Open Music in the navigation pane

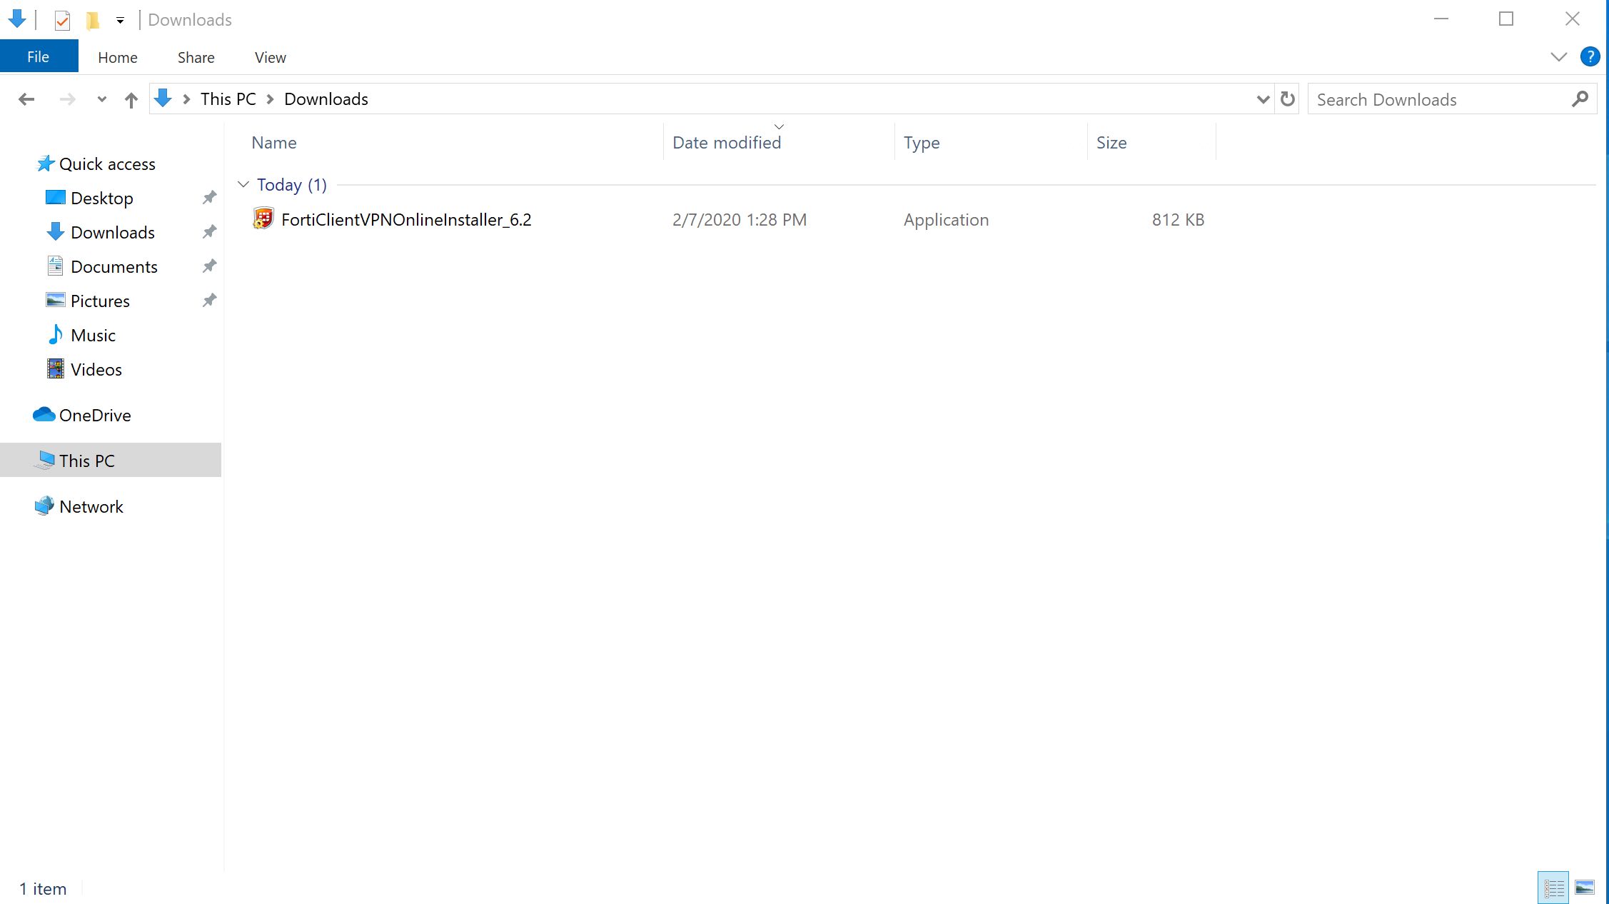click(93, 335)
